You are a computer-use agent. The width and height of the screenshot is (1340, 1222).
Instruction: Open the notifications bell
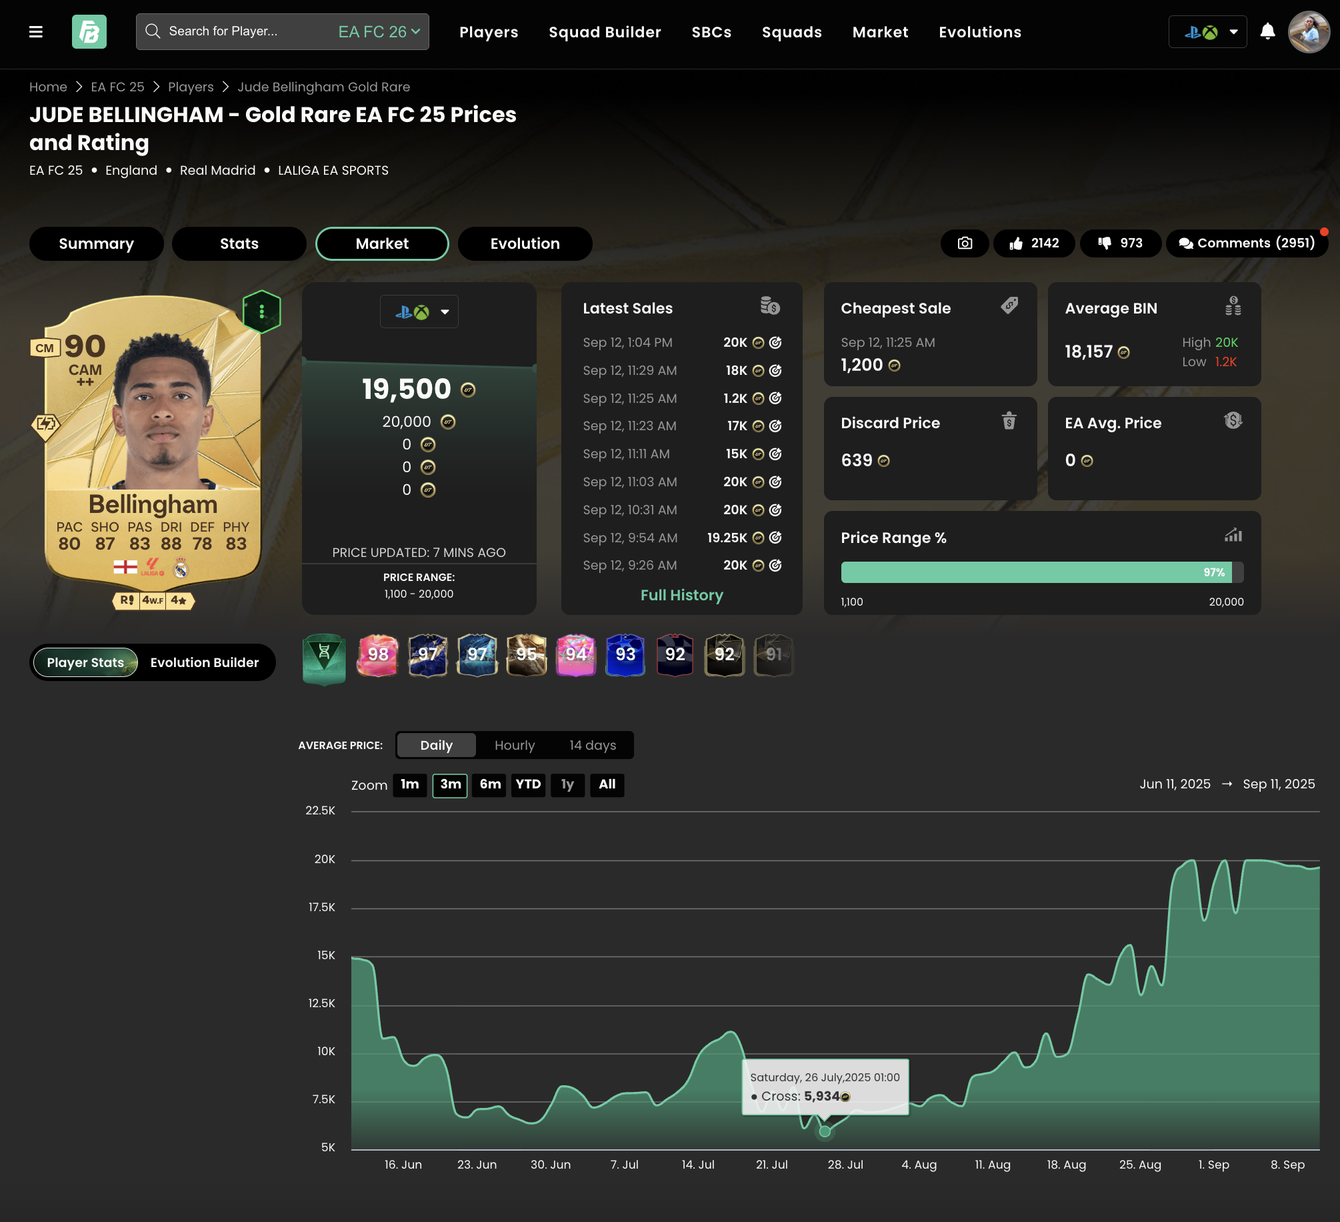click(x=1268, y=31)
